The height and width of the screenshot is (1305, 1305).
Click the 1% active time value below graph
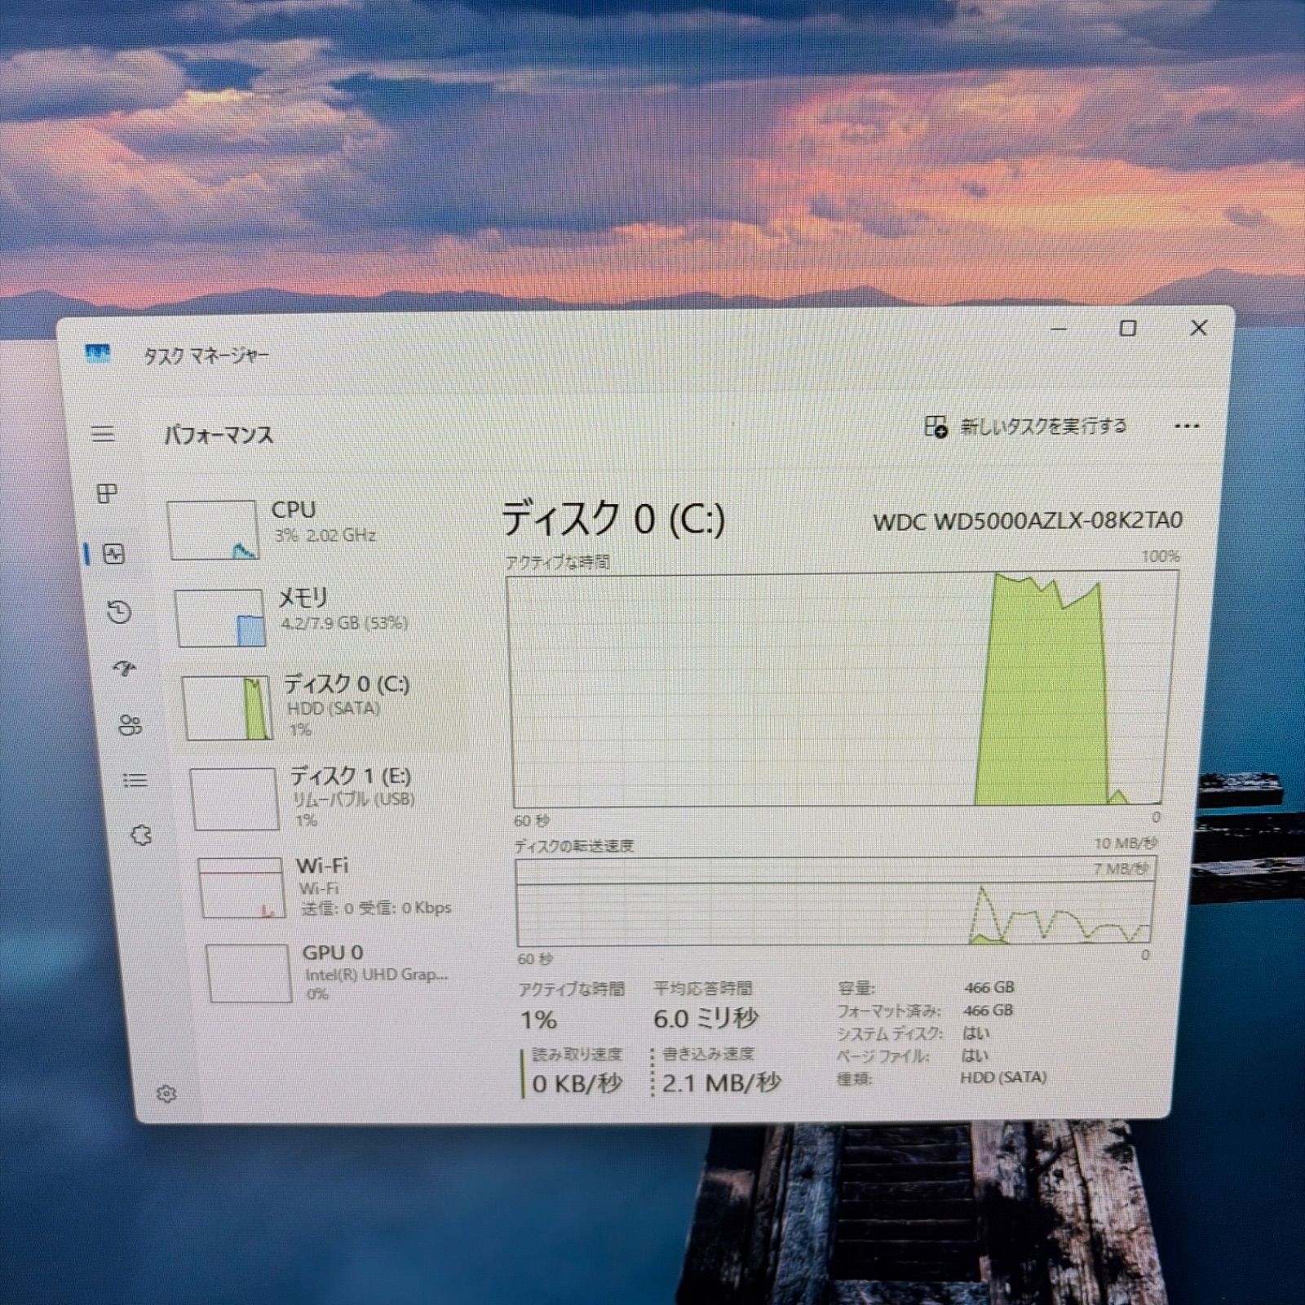(538, 1020)
